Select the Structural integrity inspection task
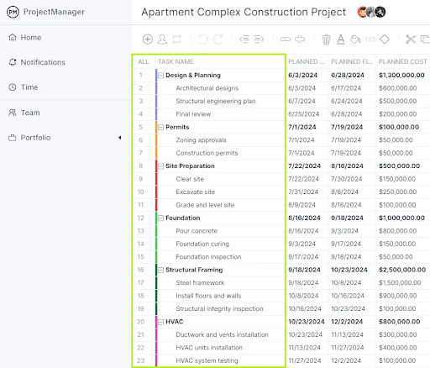 219,308
